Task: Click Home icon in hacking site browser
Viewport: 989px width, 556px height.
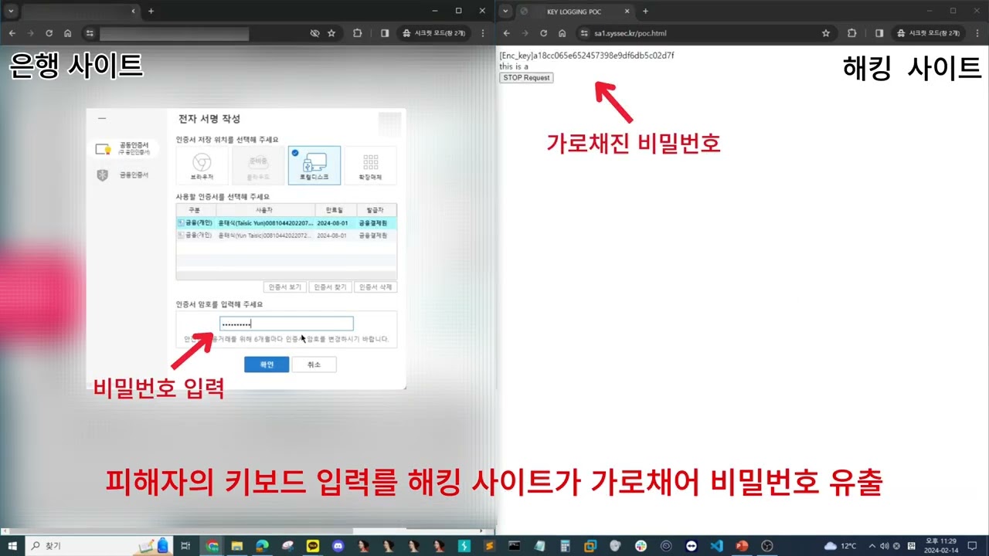Action: (x=562, y=33)
